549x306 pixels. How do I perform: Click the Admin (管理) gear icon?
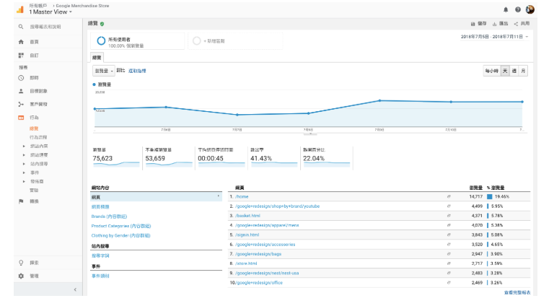tap(21, 276)
